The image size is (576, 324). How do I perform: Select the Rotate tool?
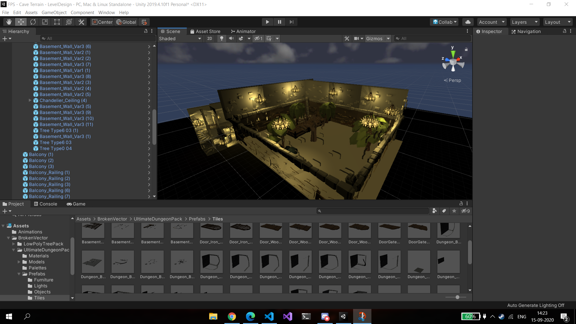(33, 22)
